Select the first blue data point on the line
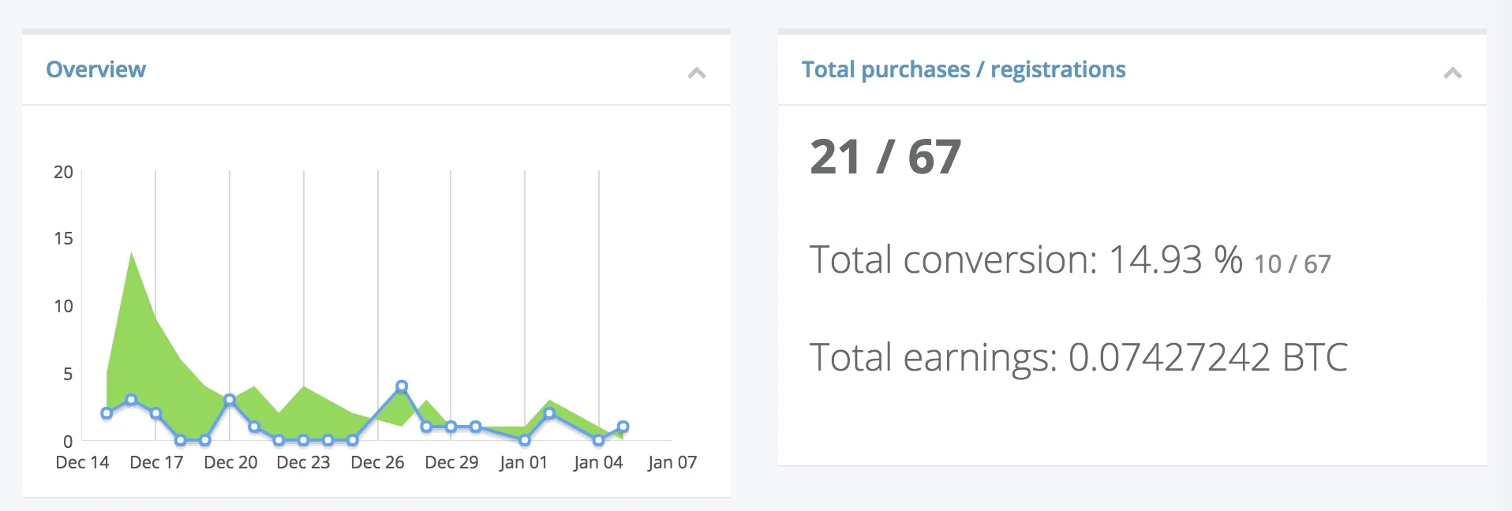 [107, 413]
